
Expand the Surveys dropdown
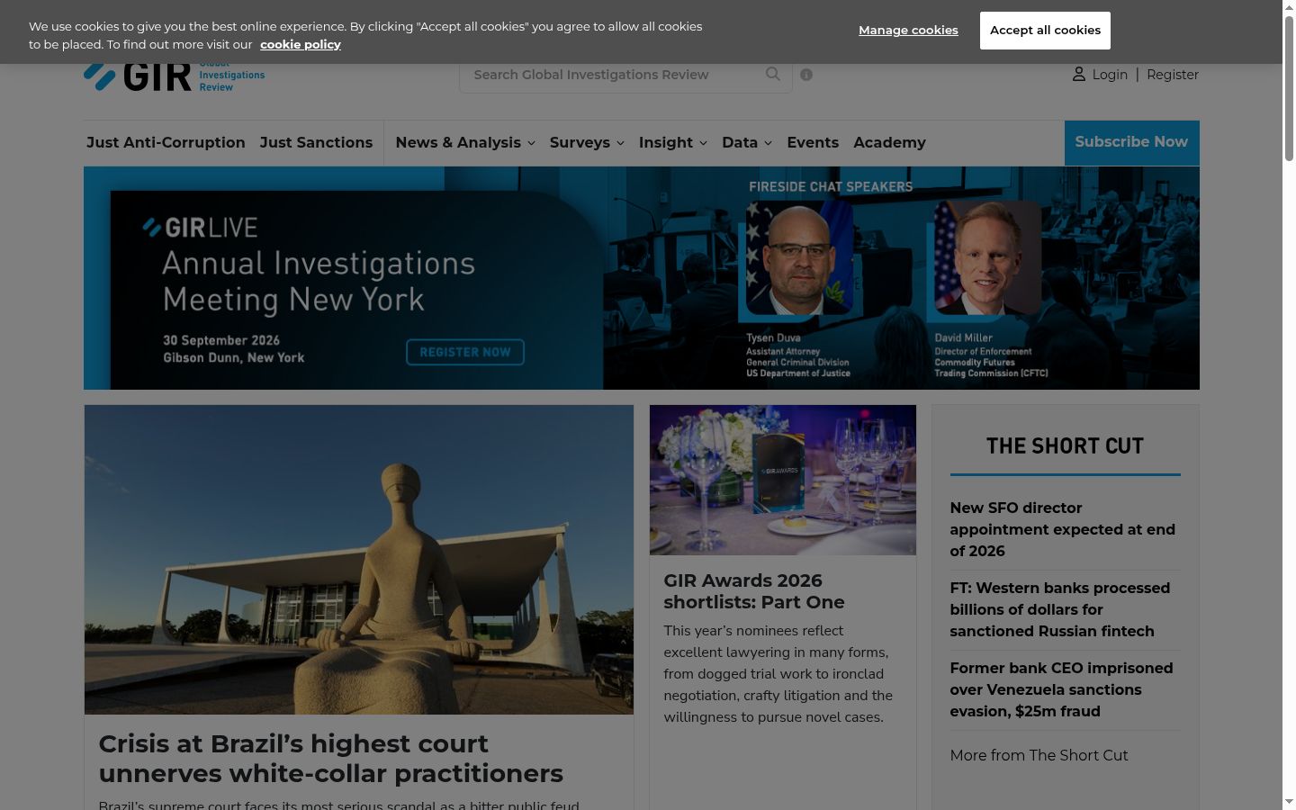click(587, 142)
